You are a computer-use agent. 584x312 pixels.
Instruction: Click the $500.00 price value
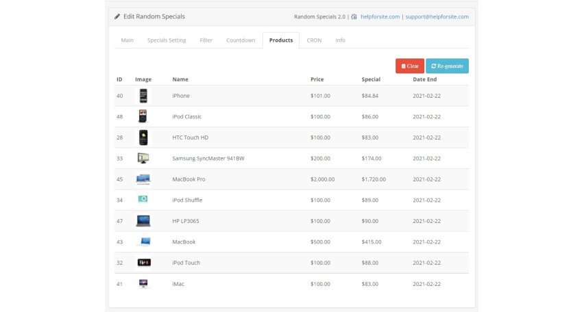320,242
